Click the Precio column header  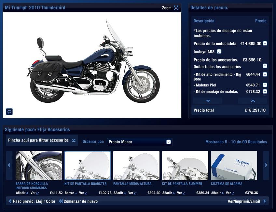(261, 21)
